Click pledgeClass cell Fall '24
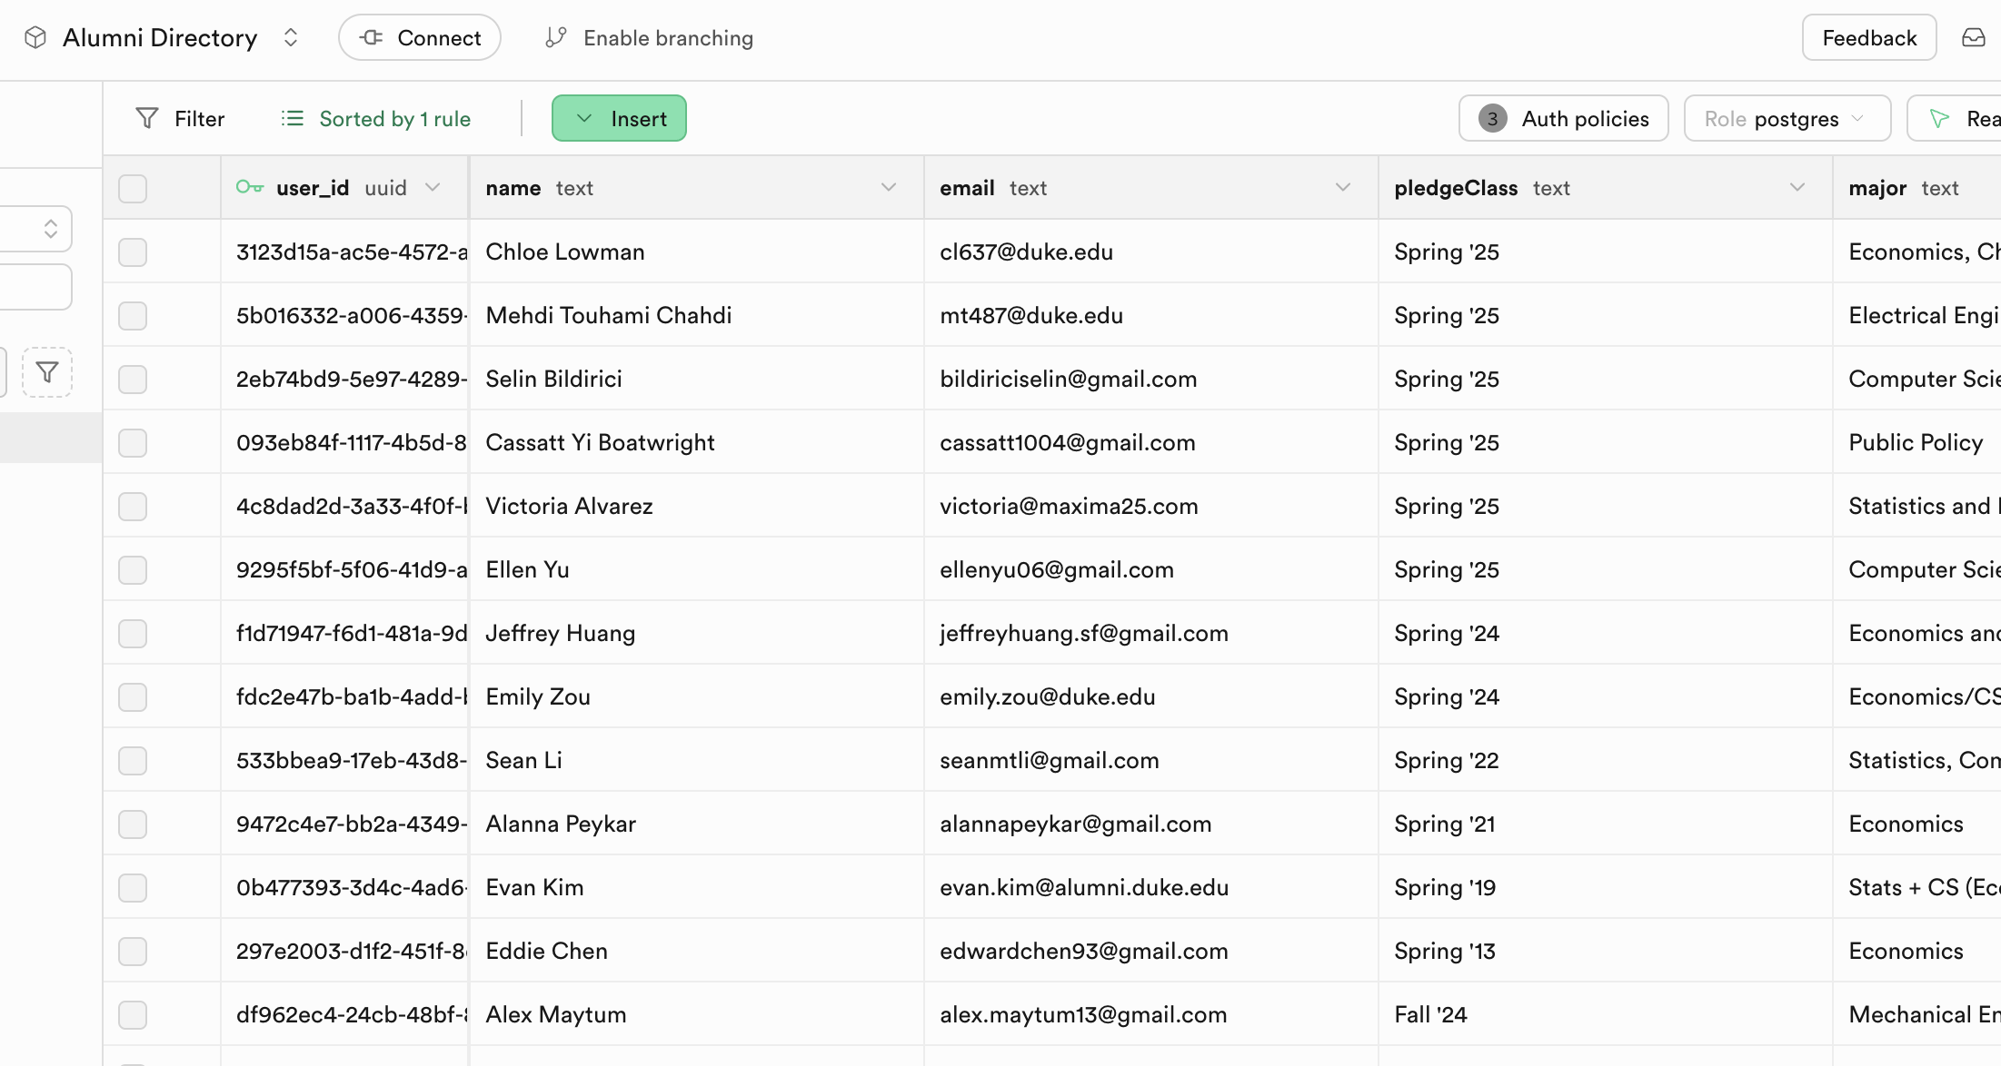Screen dimensions: 2001x1066 [x=1605, y=1014]
